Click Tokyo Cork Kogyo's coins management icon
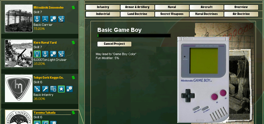Viewport: 264px width, 124px height. pyautogui.click(x=53, y=89)
